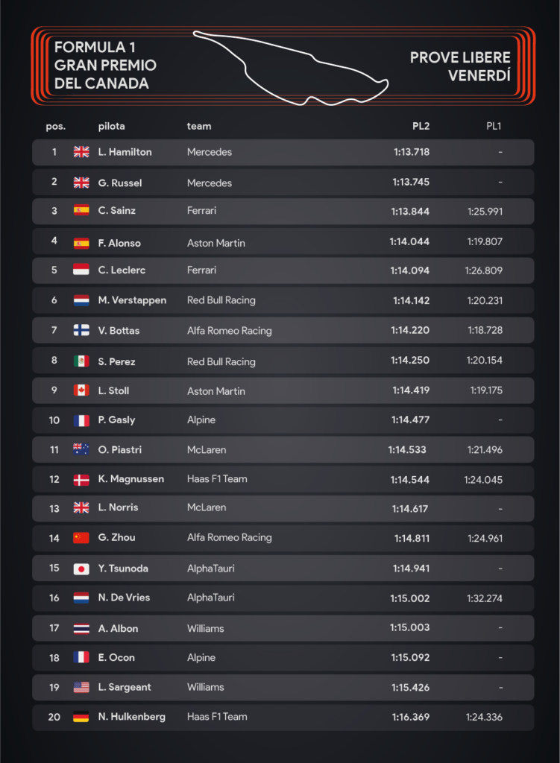
Task: Click the Monaco flag next to C. Leclerc
Action: 81,270
